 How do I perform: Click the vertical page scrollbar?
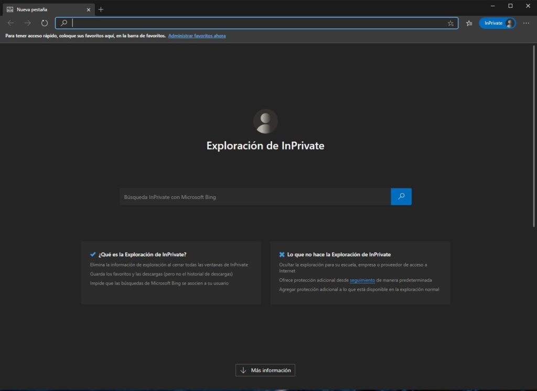click(x=533, y=136)
